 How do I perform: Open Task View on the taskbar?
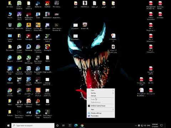pyautogui.click(x=63, y=126)
